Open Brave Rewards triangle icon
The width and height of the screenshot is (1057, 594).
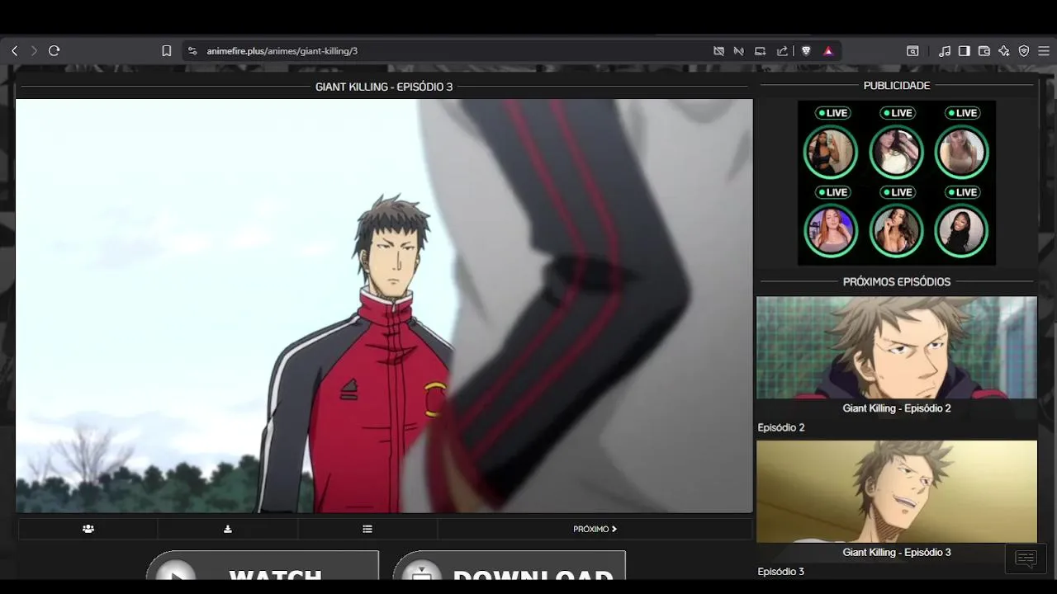click(828, 51)
